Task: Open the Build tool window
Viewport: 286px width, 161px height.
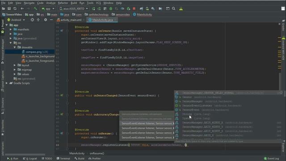Action: tap(80, 159)
